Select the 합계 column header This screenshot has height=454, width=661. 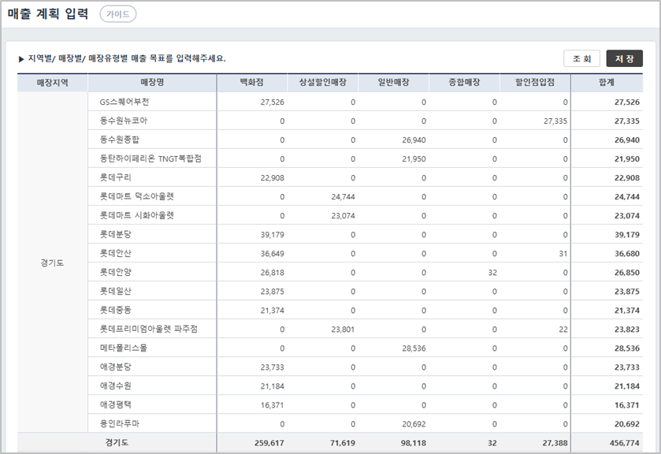[x=607, y=83]
